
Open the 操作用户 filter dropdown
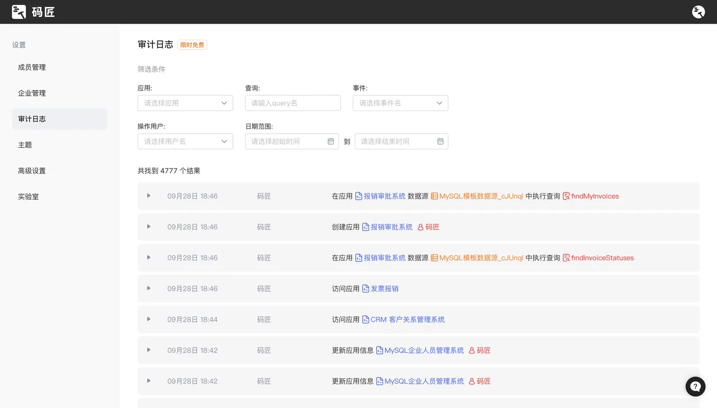point(185,142)
